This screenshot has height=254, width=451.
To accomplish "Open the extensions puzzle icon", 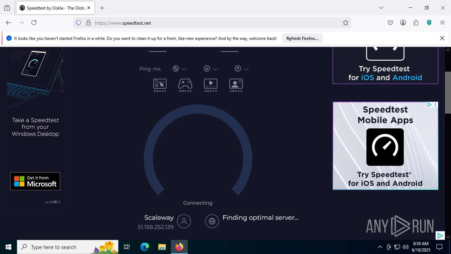I will pyautogui.click(x=416, y=23).
